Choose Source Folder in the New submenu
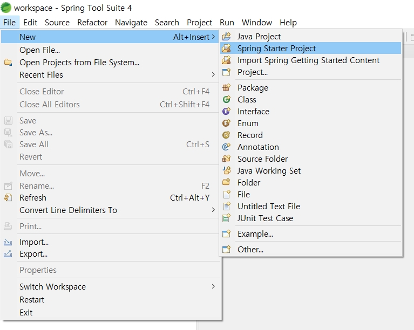 click(310, 159)
